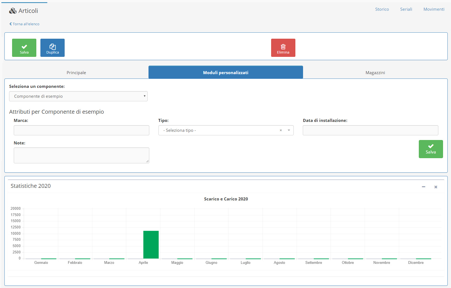451x288 pixels.
Task: Close the Statistiche 2020 panel
Action: click(x=436, y=187)
